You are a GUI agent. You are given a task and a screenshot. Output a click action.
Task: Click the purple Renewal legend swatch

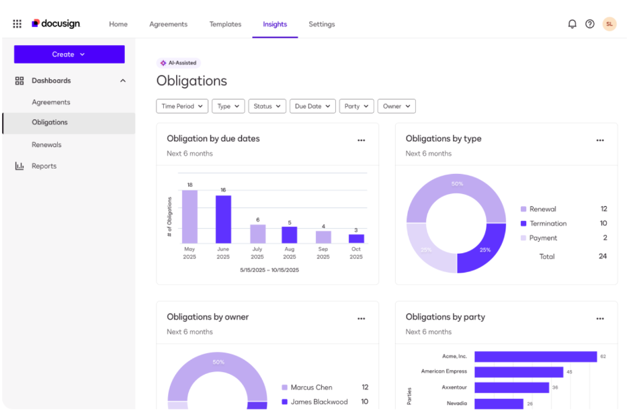click(523, 209)
